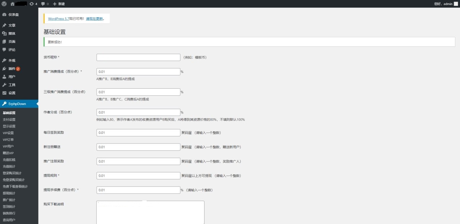Open the updates icon showing 4
This screenshot has width=460, height=224.
(x=32, y=4)
